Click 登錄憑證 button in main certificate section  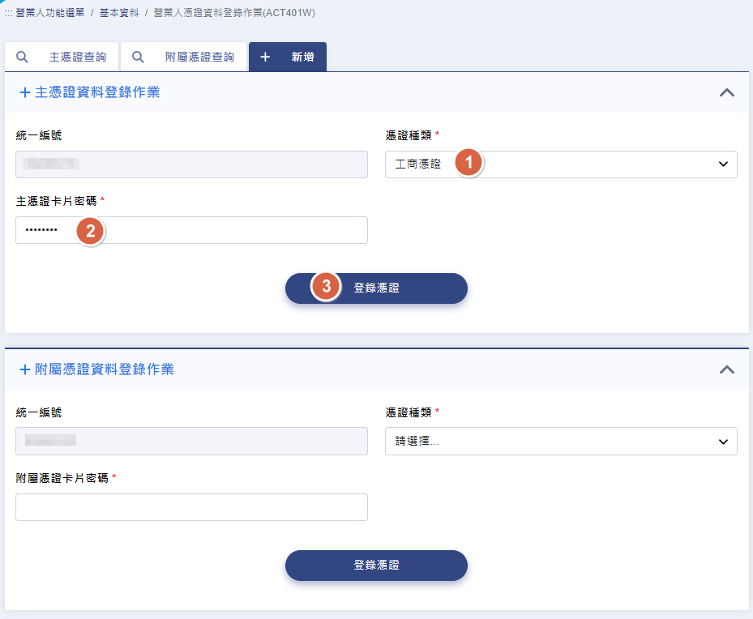[376, 288]
